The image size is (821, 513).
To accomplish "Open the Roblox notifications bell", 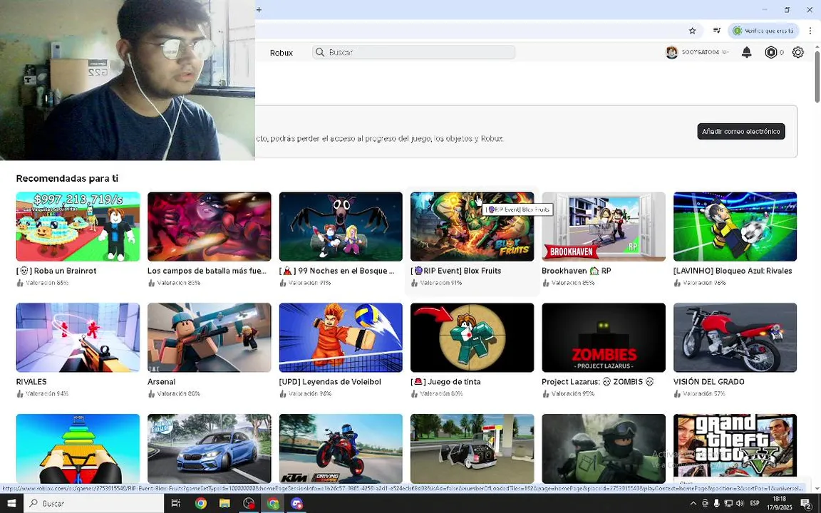I will coord(747,52).
